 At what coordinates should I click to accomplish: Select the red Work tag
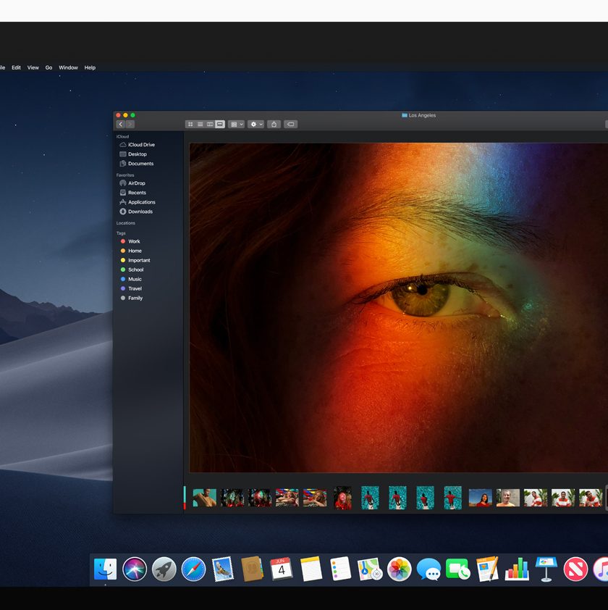134,241
